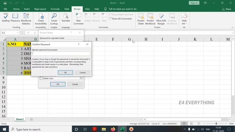Viewport: 235px width, 132px height.
Task: Open Workbook Statistics
Action: point(26,19)
